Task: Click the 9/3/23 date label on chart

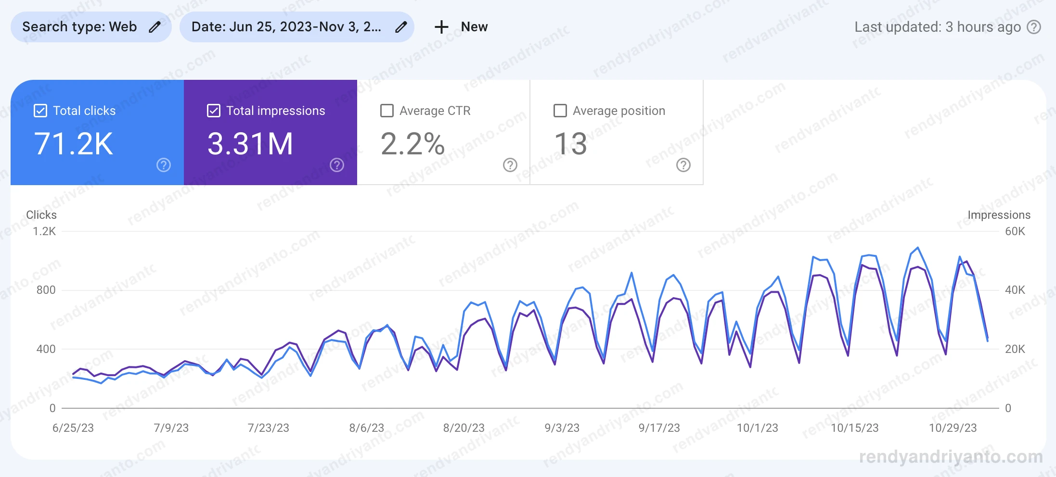Action: coord(562,428)
